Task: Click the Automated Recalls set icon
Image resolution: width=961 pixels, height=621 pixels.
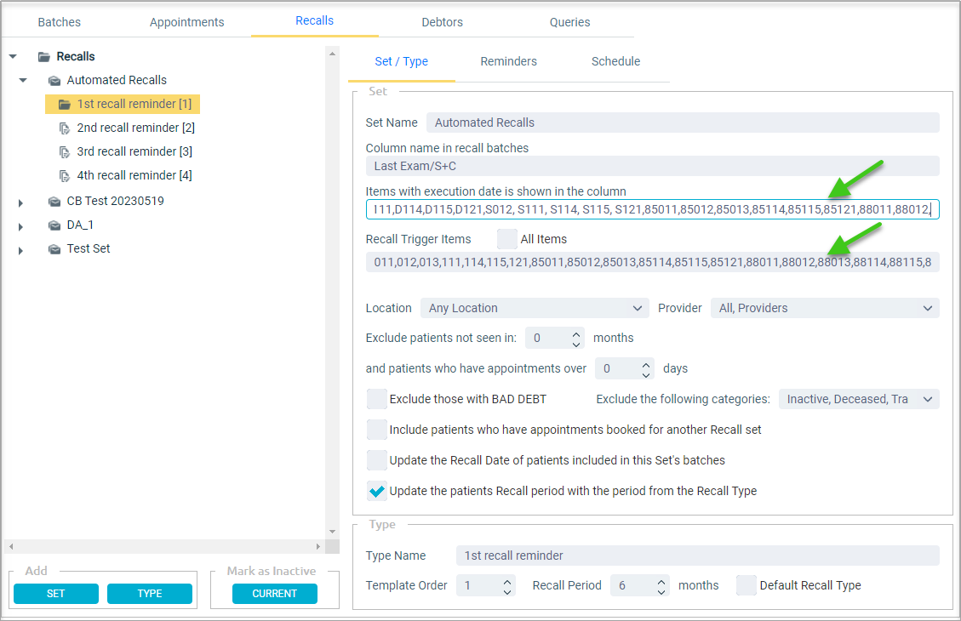Action: [x=54, y=81]
